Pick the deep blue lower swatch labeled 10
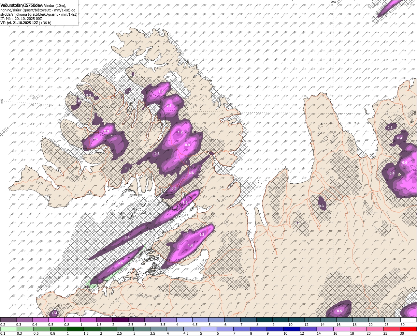The height and width of the screenshot is (336, 417). click(292, 329)
